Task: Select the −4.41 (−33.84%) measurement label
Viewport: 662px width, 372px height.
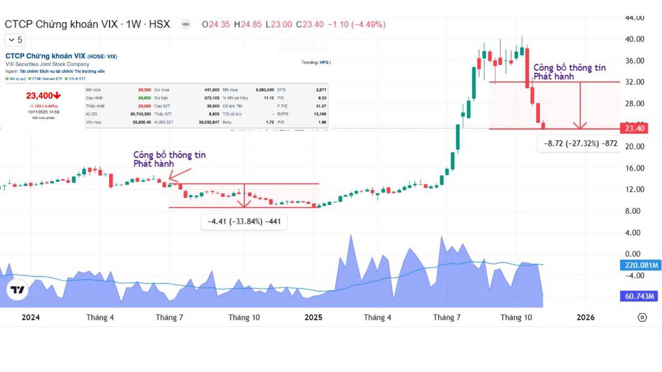Action: [244, 222]
